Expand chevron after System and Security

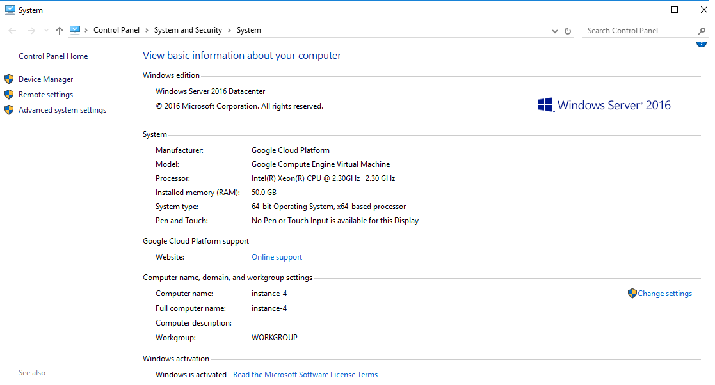pos(229,31)
